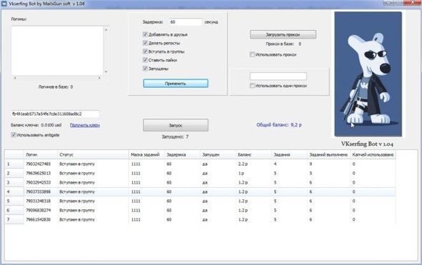The image size is (422, 265).
Task: Toggle 'Вступать в группы' checkbox
Action: tap(145, 51)
